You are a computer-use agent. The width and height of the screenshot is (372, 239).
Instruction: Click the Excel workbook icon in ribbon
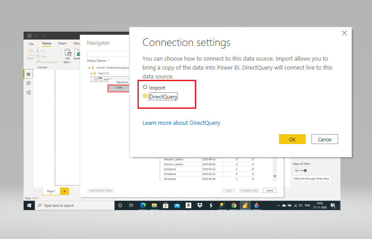click(77, 53)
